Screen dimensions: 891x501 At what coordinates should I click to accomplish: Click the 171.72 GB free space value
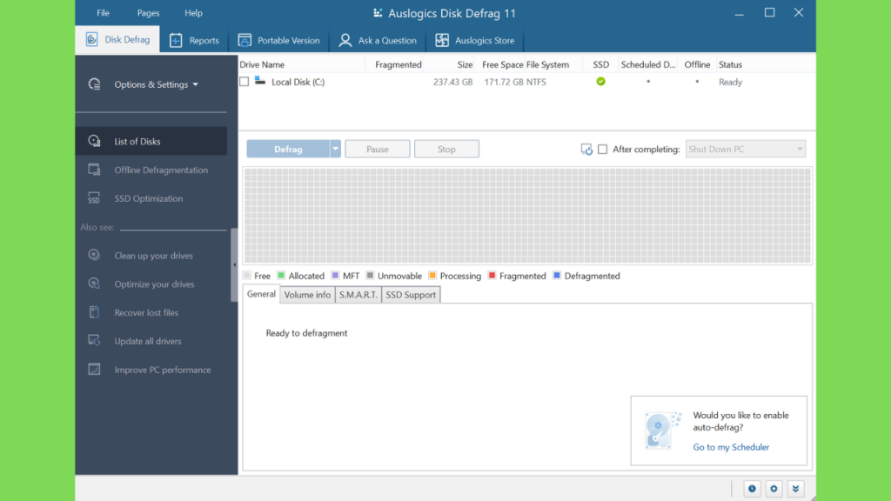pos(504,82)
